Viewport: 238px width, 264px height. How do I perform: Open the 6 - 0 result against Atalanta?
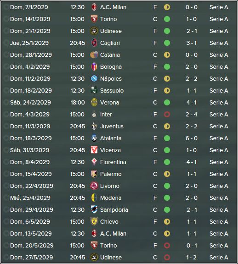192,138
